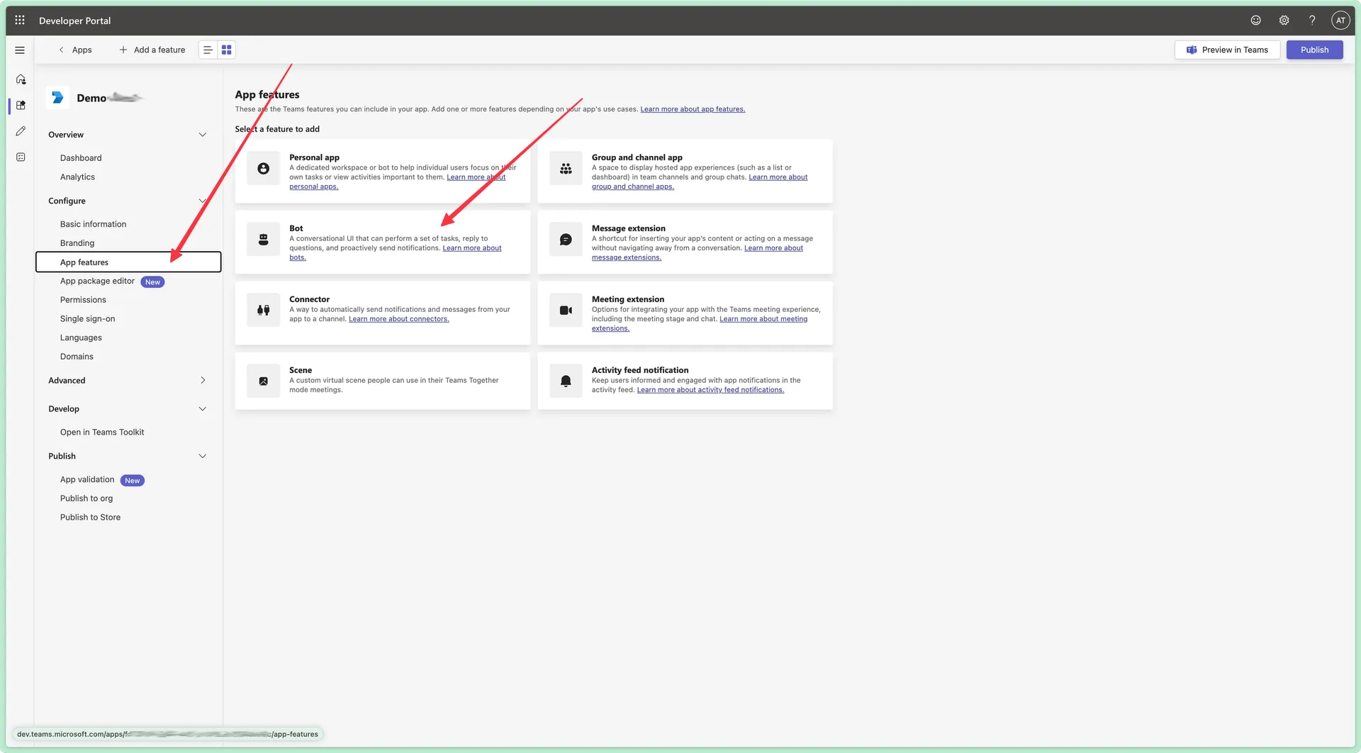
Task: Click the Meeting extension card title
Action: 628,299
